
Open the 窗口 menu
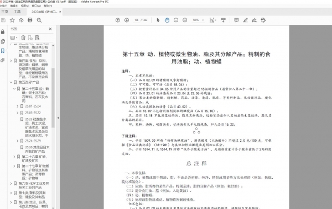(36, 6)
